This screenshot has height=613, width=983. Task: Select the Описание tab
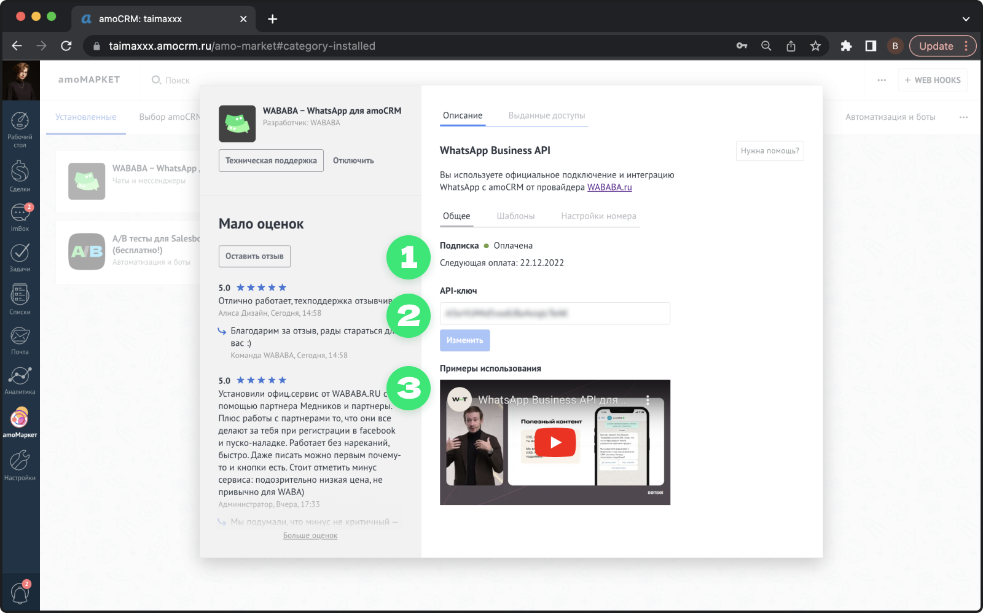tap(463, 115)
